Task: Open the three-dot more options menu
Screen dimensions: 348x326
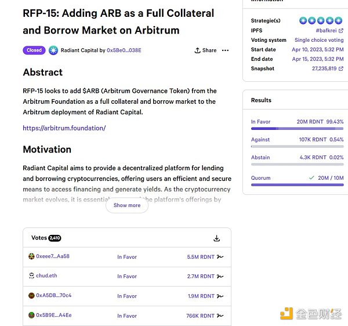Action: (x=226, y=50)
